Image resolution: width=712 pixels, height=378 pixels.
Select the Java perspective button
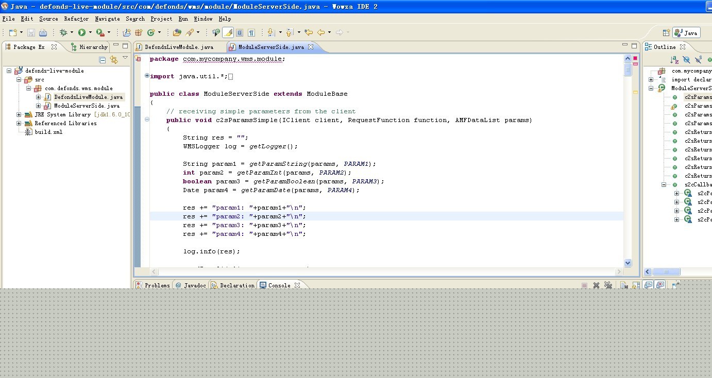(686, 33)
